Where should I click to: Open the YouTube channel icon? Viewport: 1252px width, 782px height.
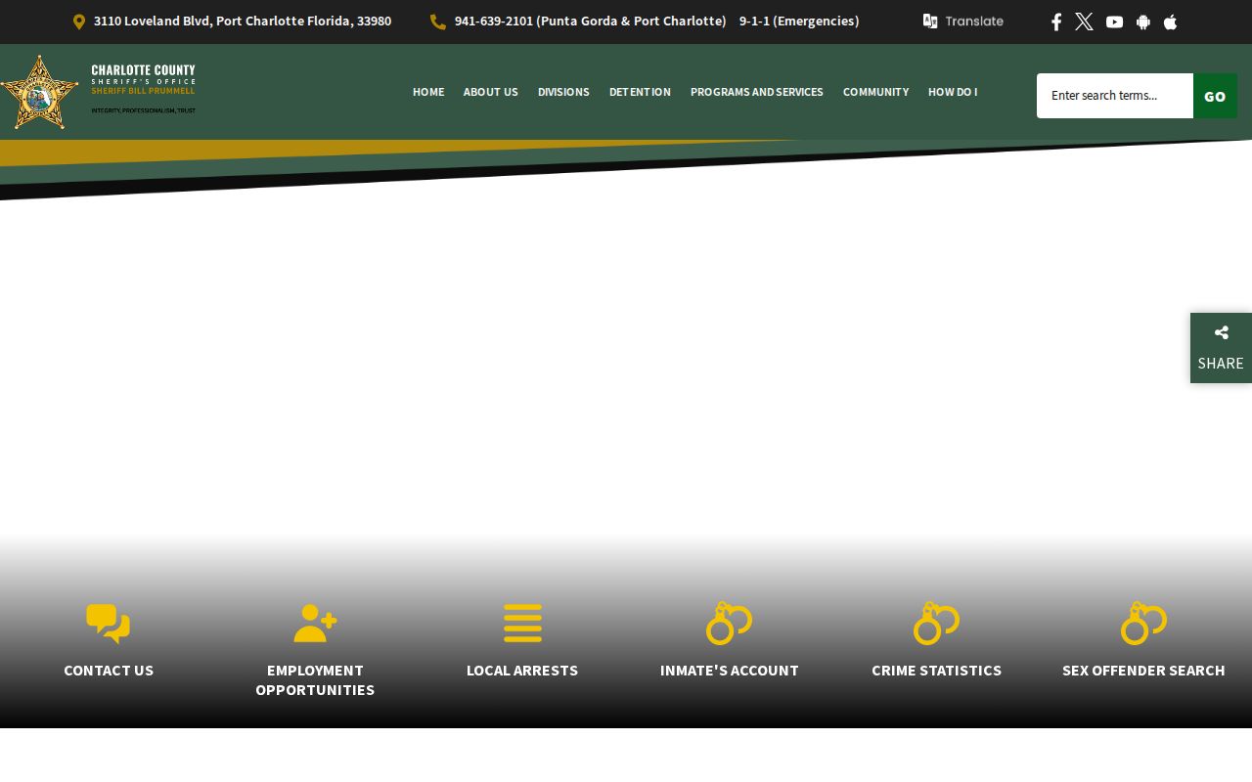tap(1114, 22)
